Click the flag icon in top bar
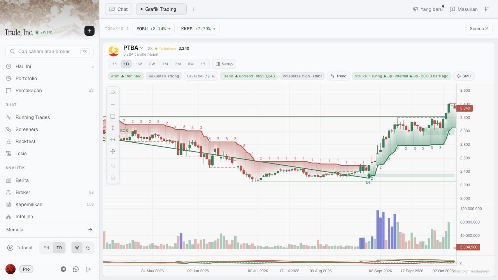The width and height of the screenshot is (498, 280). [487, 9]
